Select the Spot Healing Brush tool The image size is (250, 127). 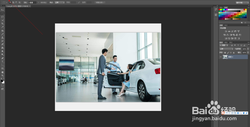pyautogui.click(x=2, y=31)
